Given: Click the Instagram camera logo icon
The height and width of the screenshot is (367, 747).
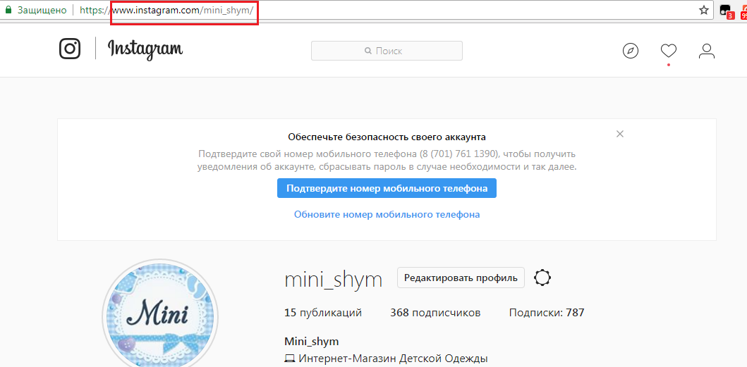Looking at the screenshot, I should 70,49.
